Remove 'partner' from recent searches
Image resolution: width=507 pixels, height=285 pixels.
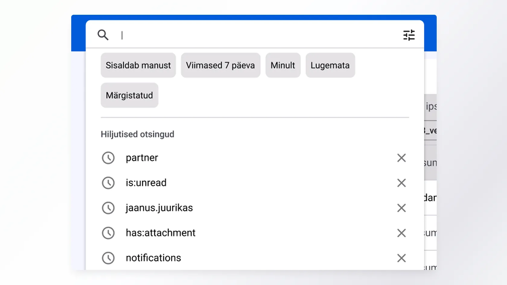(x=401, y=158)
